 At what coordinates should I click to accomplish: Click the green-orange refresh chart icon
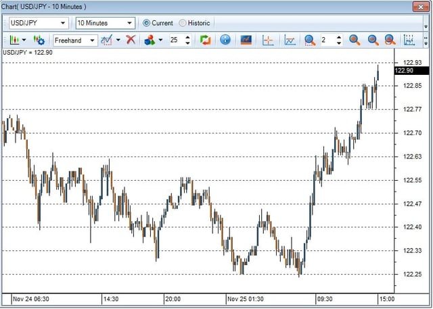coord(205,40)
